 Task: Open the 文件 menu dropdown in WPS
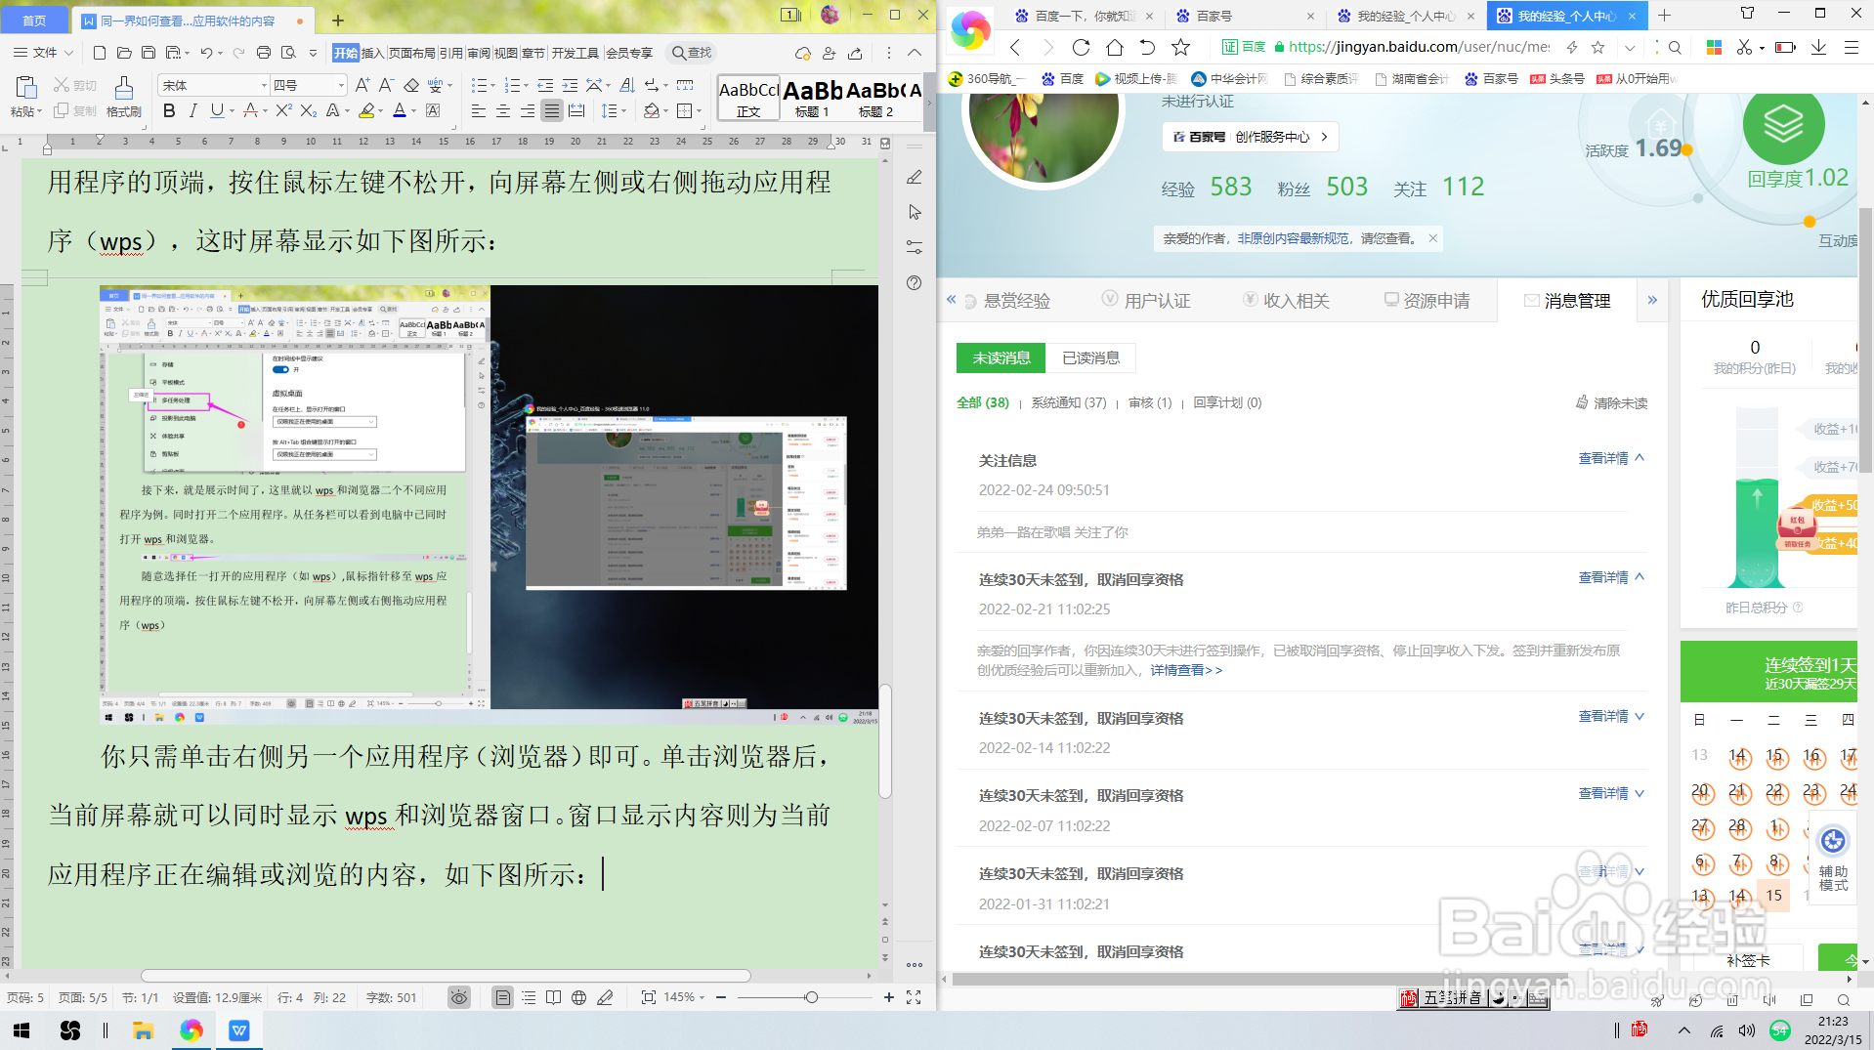coord(44,53)
